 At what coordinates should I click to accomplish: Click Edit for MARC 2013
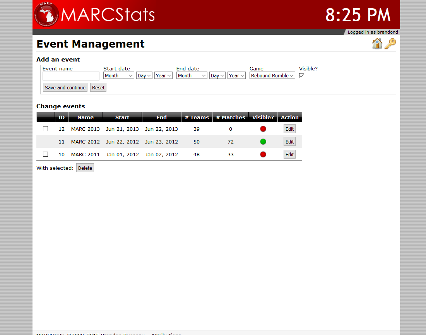(x=290, y=129)
